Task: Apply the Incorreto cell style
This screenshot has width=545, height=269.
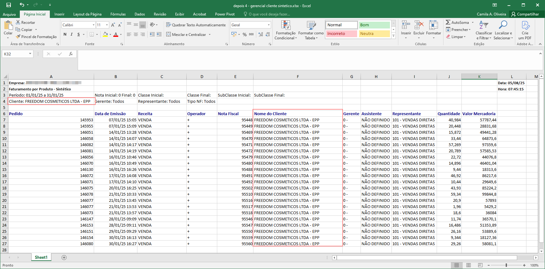Action: tap(342, 34)
